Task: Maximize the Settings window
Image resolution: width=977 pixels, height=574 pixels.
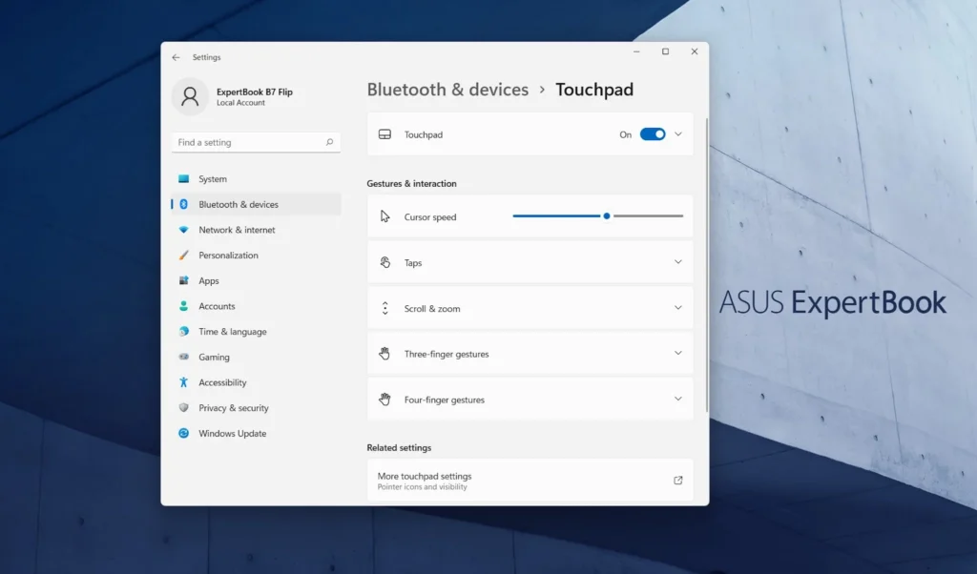Action: (x=665, y=51)
